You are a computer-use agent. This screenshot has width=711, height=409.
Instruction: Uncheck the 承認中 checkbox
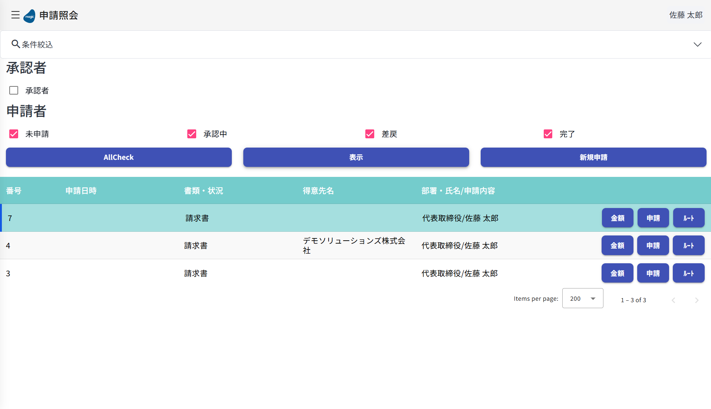coord(192,134)
